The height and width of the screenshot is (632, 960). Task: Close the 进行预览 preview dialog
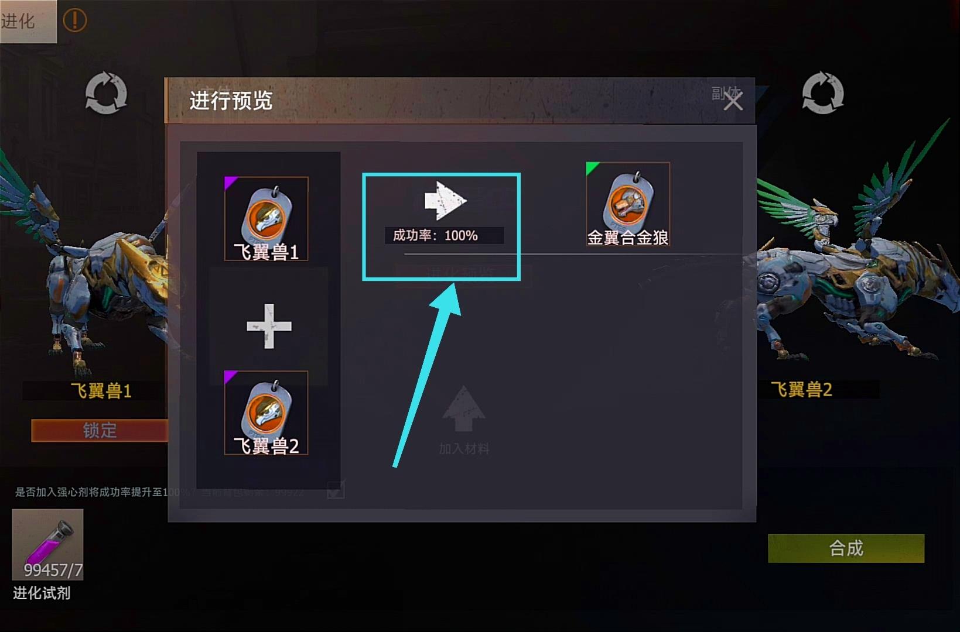coord(733,101)
